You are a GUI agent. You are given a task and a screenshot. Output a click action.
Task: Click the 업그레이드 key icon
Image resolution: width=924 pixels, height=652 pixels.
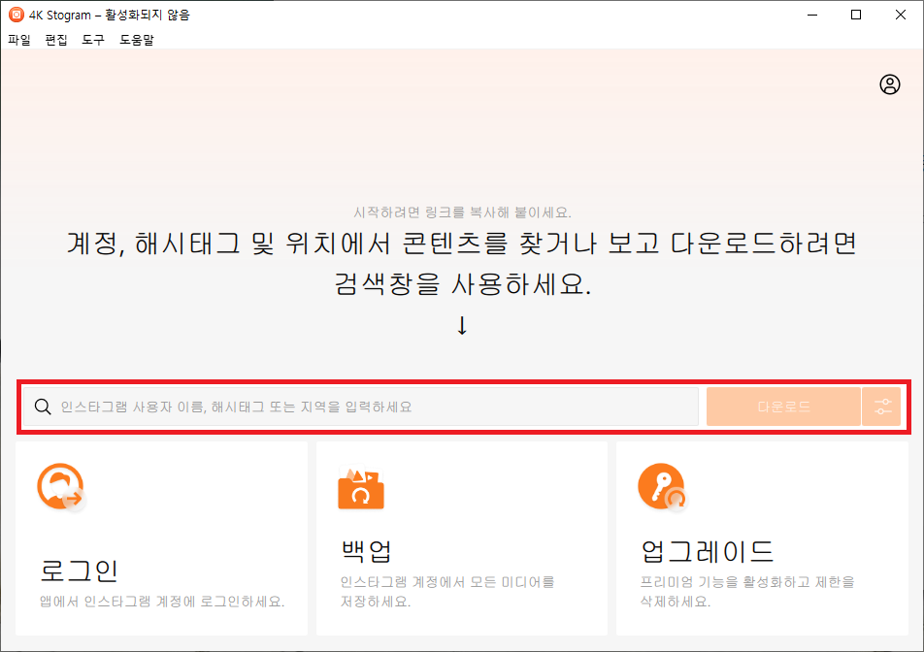[662, 486]
